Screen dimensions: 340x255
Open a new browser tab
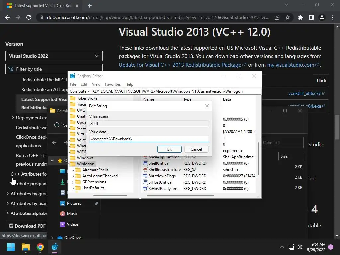90,6
